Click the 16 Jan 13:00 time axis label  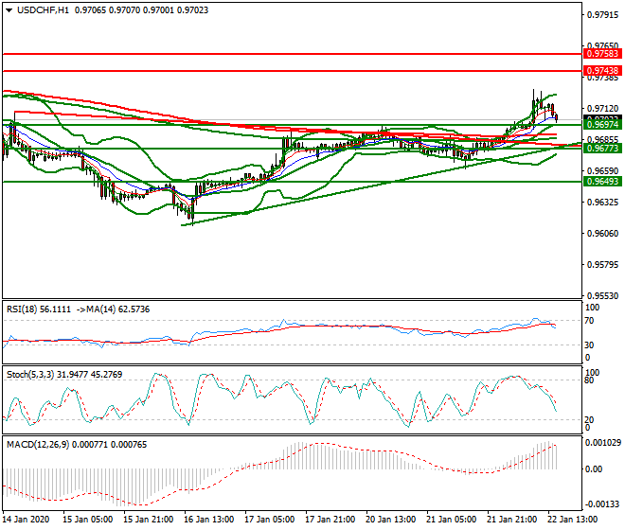tap(209, 520)
